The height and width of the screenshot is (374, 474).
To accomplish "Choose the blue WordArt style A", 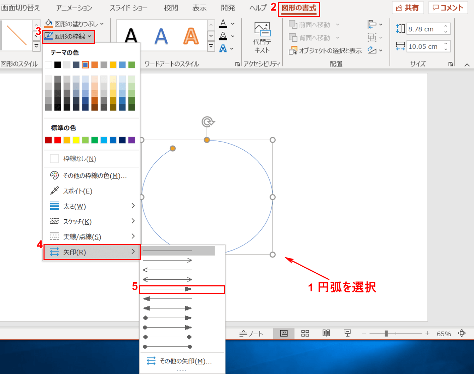I will click(x=161, y=36).
